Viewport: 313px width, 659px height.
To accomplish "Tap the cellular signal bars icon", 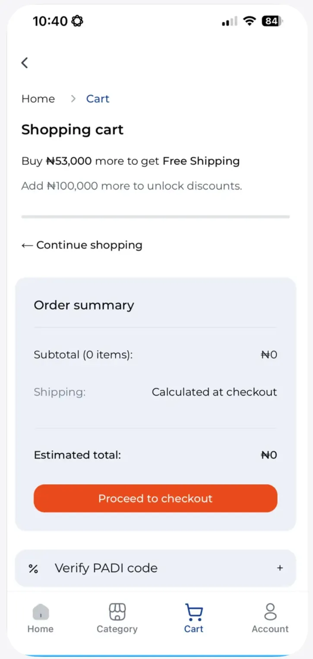I will point(229,21).
